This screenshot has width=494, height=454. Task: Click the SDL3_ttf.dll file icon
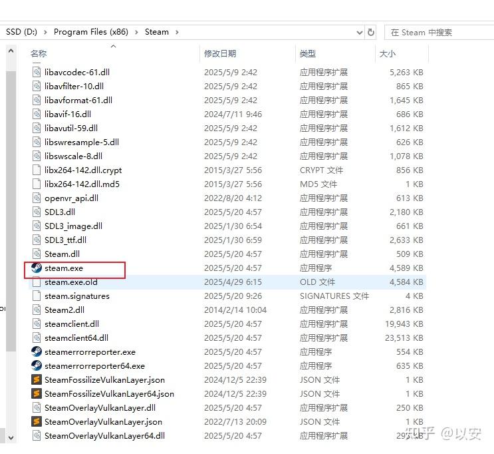tap(37, 240)
